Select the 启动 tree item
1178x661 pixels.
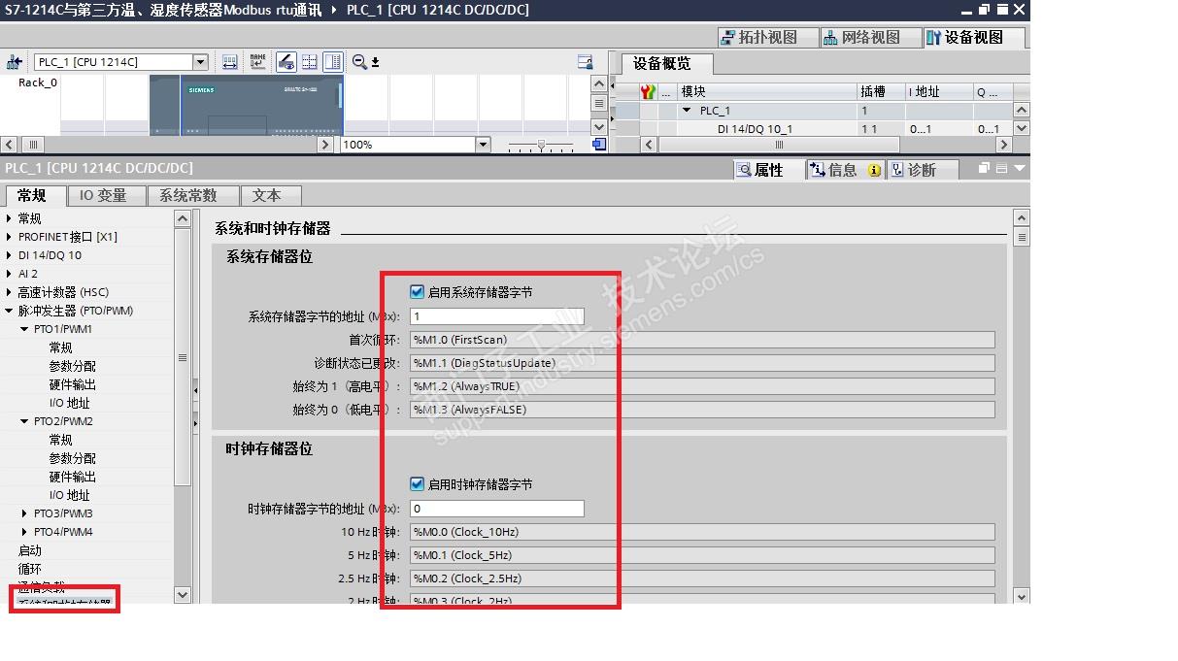tap(30, 550)
